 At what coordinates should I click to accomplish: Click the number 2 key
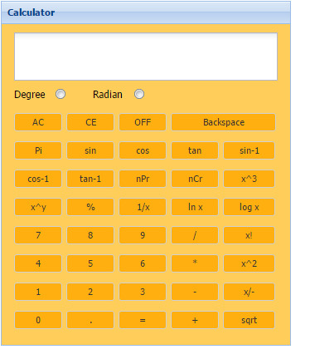90,292
